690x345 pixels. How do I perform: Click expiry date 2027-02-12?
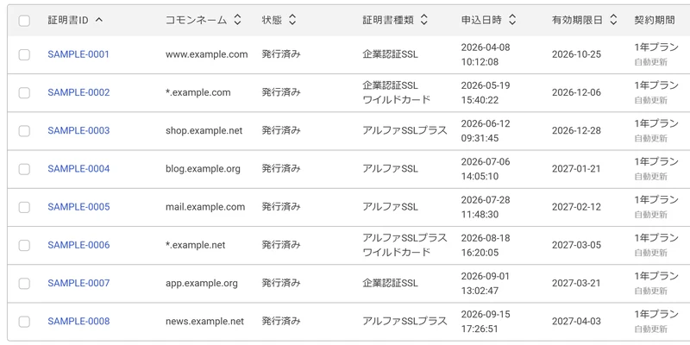point(576,207)
